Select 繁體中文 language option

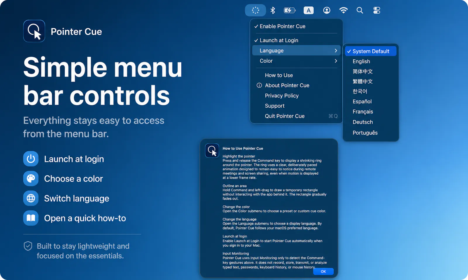[x=371, y=81]
